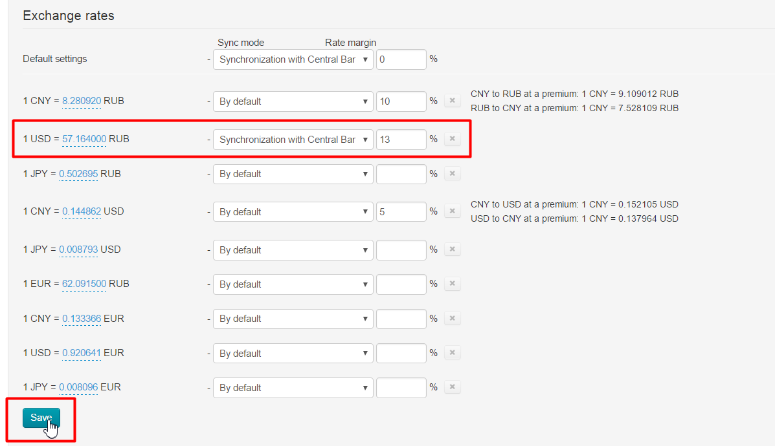Focus the empty EUR to RUB margin field
775x446 pixels.
coord(401,284)
